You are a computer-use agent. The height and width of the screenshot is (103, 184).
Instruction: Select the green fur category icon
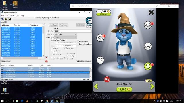[148, 66]
